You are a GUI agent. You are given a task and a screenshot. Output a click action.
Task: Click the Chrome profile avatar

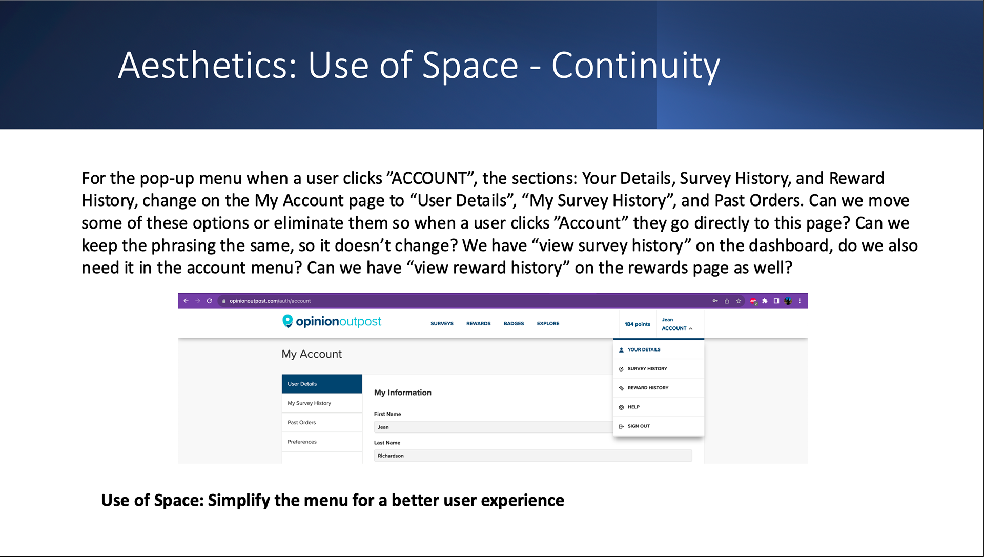788,301
